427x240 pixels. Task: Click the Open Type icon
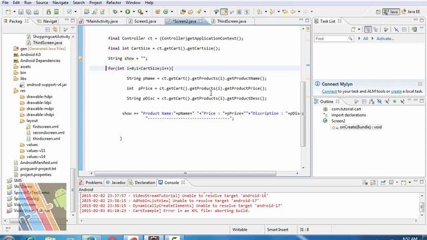(183, 12)
